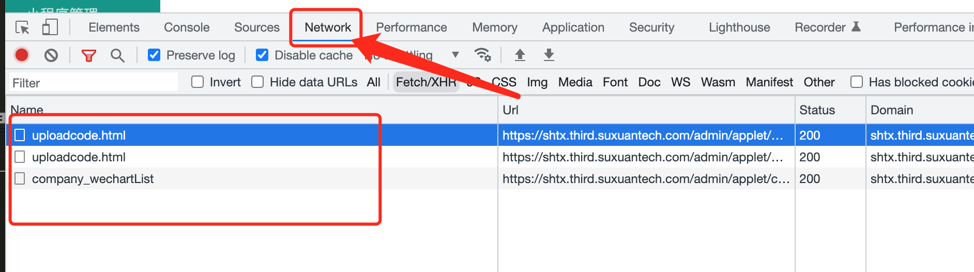
Task: Clear the network log
Action: (x=51, y=55)
